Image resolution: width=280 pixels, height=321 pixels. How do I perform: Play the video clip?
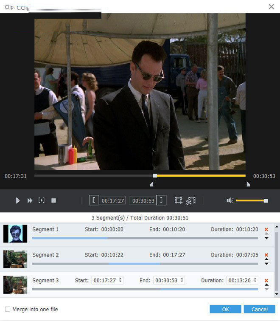pyautogui.click(x=18, y=200)
